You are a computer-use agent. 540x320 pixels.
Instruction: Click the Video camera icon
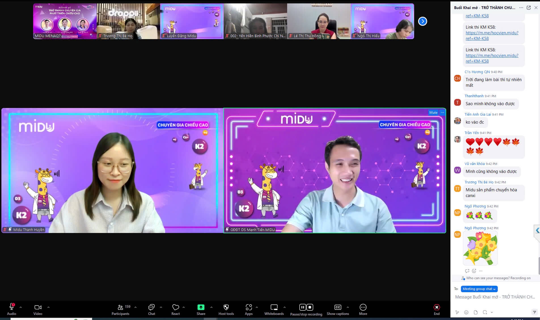[38, 307]
